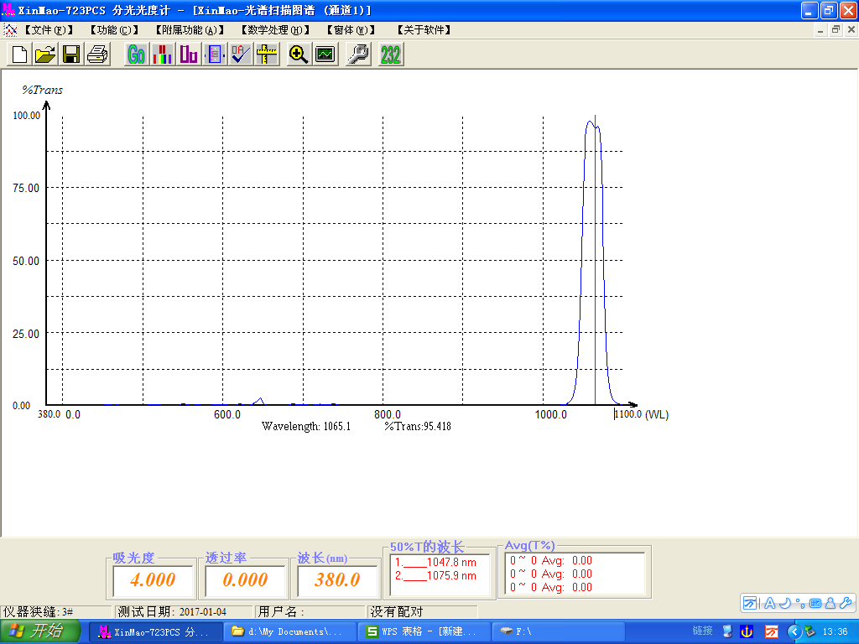Screen dimensions: 859x644
Task: Open settings with the wrench icon
Action: point(358,55)
